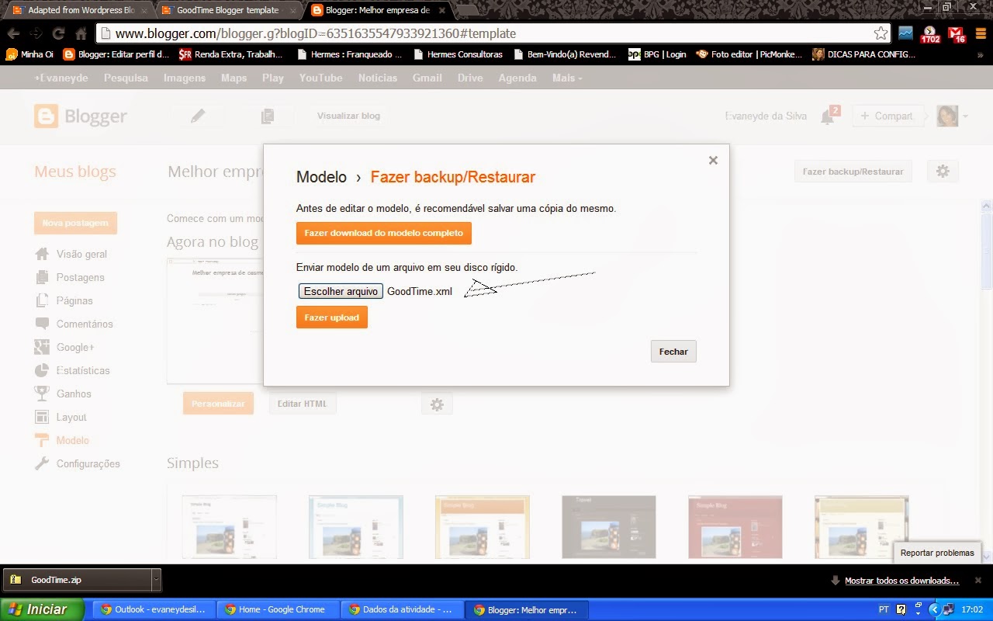Click posts list icon in header
Image resolution: width=993 pixels, height=621 pixels.
(x=267, y=116)
